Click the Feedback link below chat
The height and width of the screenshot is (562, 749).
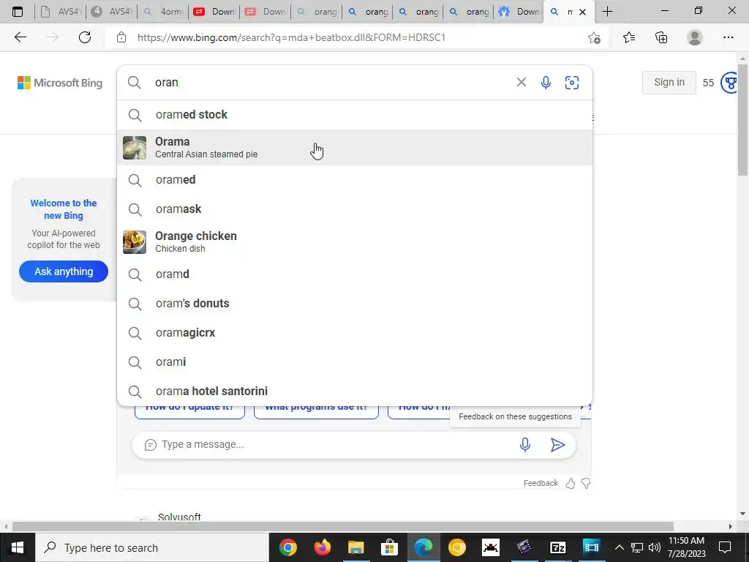tap(541, 483)
